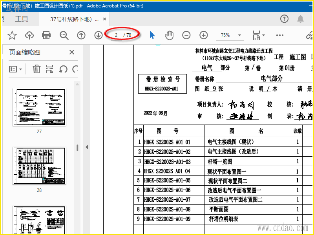This screenshot has height=235, width=314.
Task: Select the 37号杆线路下地 document tab
Action: [x=74, y=19]
